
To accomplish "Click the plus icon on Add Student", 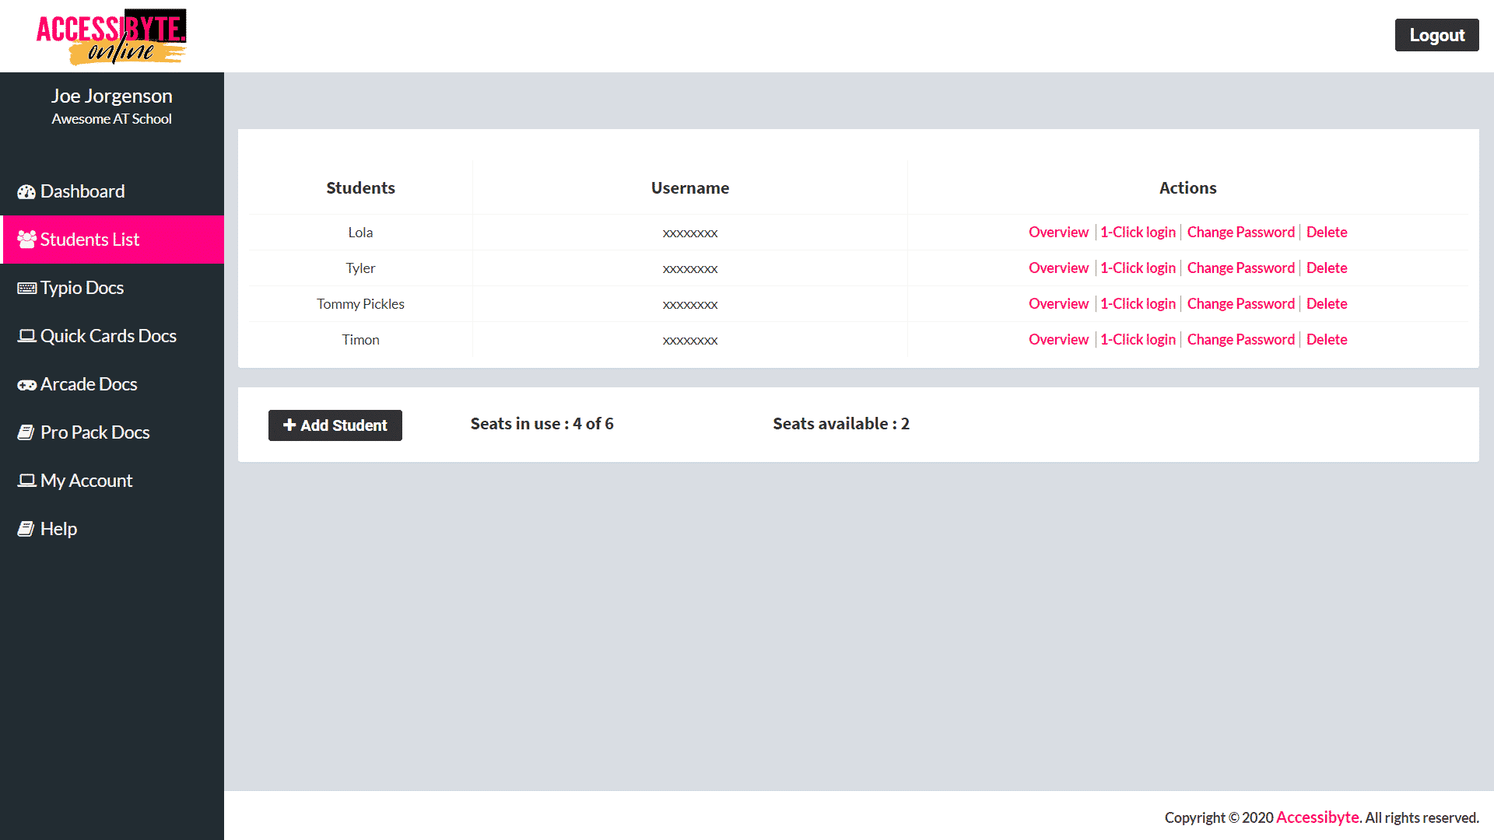I will coord(289,425).
